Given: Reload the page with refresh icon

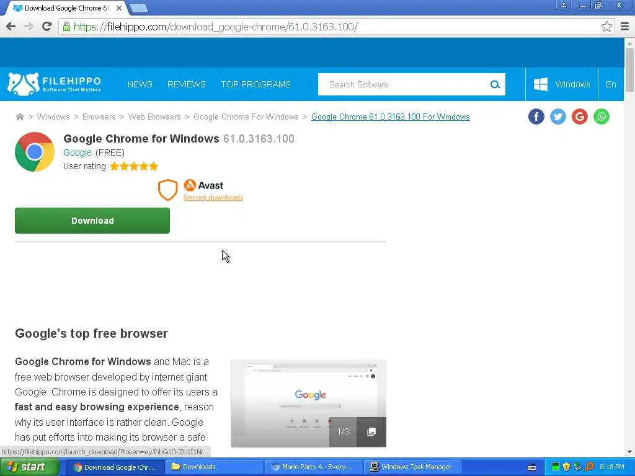Looking at the screenshot, I should (47, 27).
